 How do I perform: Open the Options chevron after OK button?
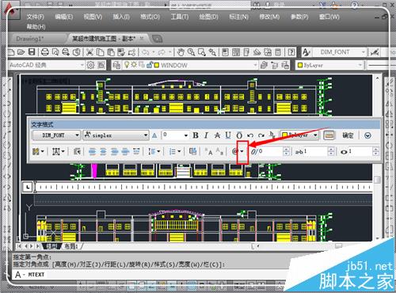[x=367, y=135]
